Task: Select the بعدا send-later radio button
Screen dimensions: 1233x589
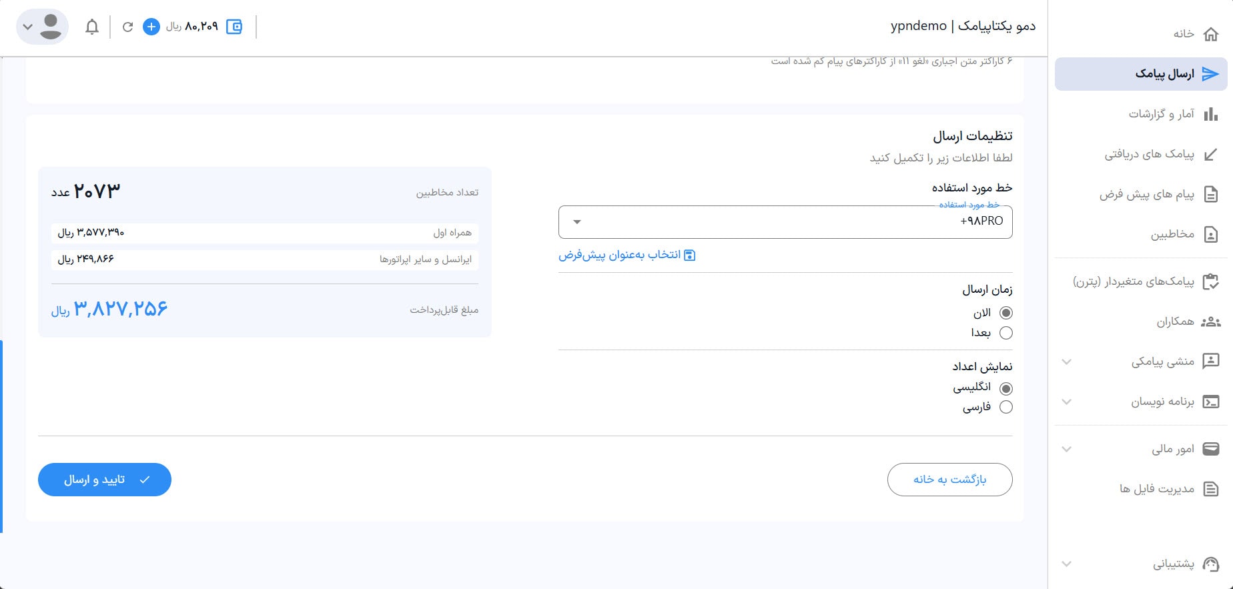Action: (x=1005, y=333)
